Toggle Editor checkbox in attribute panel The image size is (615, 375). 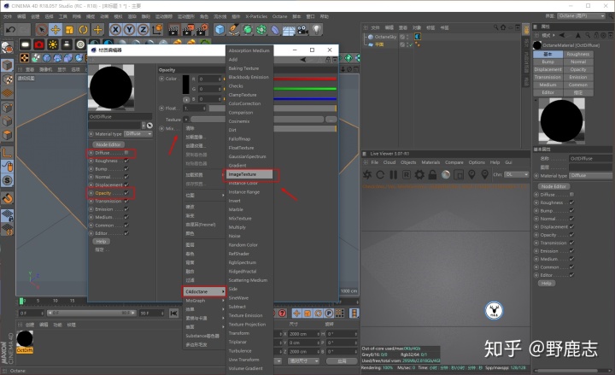[571, 275]
